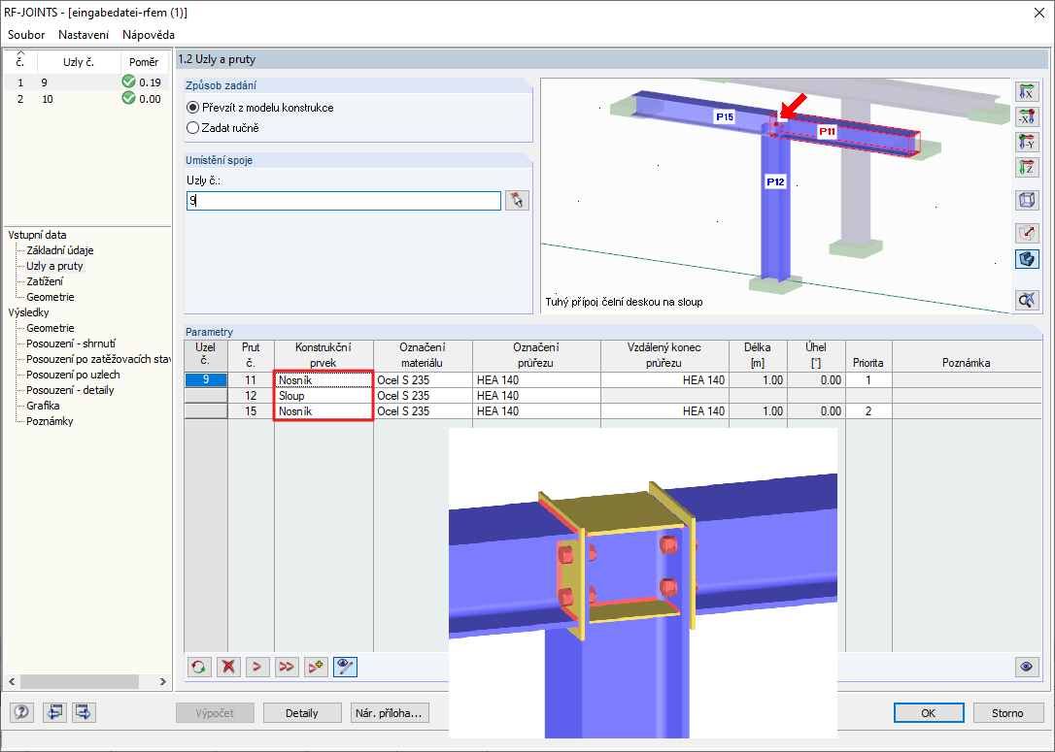Click 'Ocel S 235' material for member 12
This screenshot has width=1055, height=752.
click(x=424, y=395)
